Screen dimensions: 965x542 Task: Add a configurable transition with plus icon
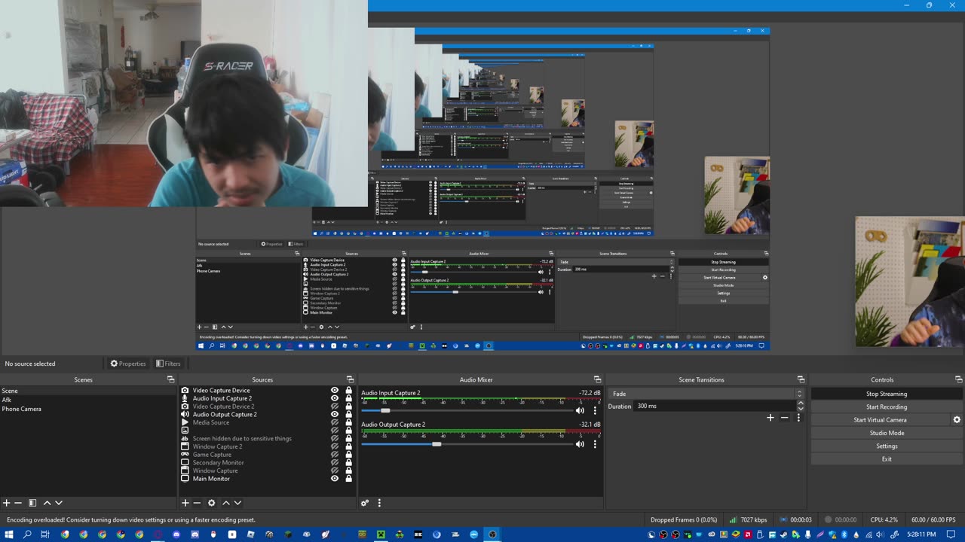770,418
